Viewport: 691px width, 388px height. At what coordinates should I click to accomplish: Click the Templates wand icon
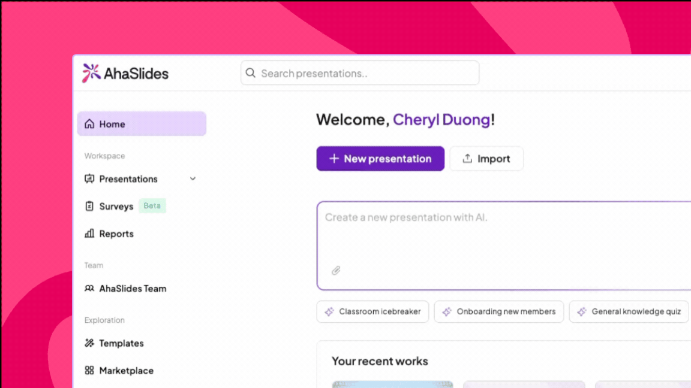pyautogui.click(x=89, y=343)
